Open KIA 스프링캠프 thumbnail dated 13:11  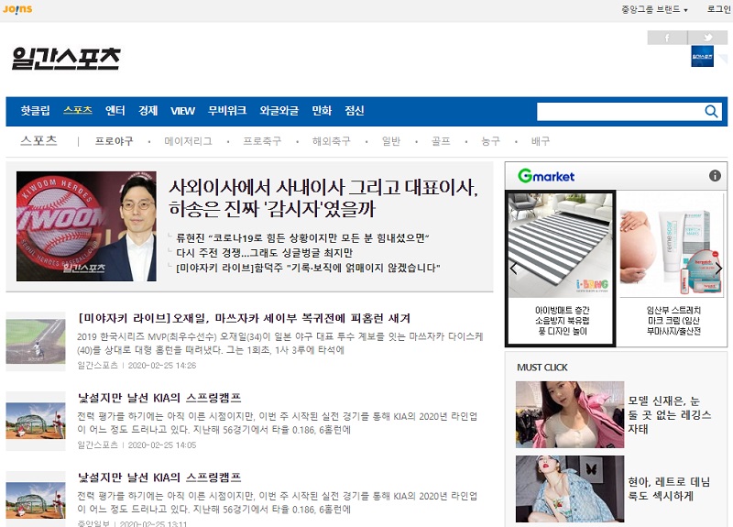pos(36,499)
